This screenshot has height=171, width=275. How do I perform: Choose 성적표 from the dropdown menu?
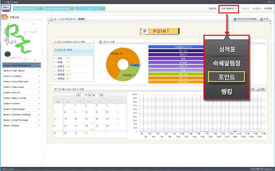[x=227, y=49]
